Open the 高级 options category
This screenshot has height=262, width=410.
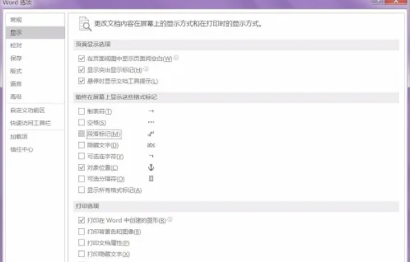coord(35,97)
